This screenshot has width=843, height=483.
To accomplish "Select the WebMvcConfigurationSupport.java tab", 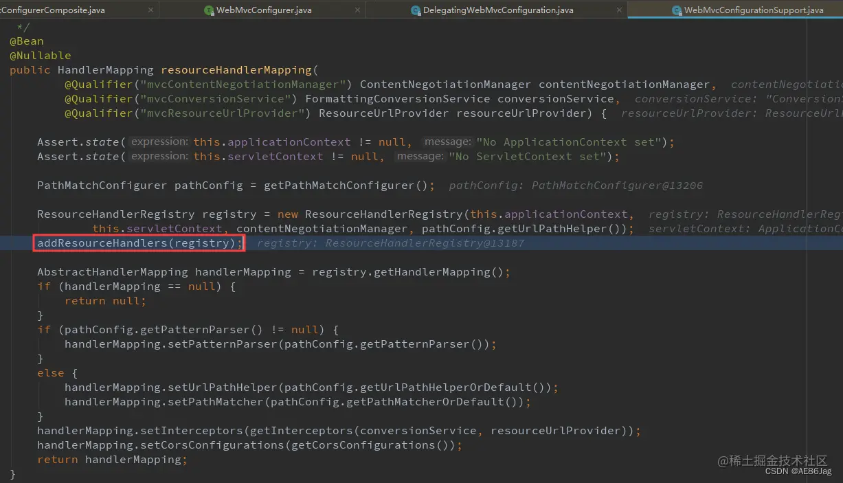I will 754,10.
